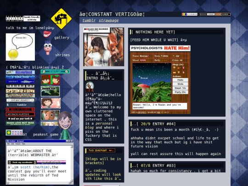Open the File menu in Notepad window
The height and width of the screenshot is (186, 248).
click(8, 144)
